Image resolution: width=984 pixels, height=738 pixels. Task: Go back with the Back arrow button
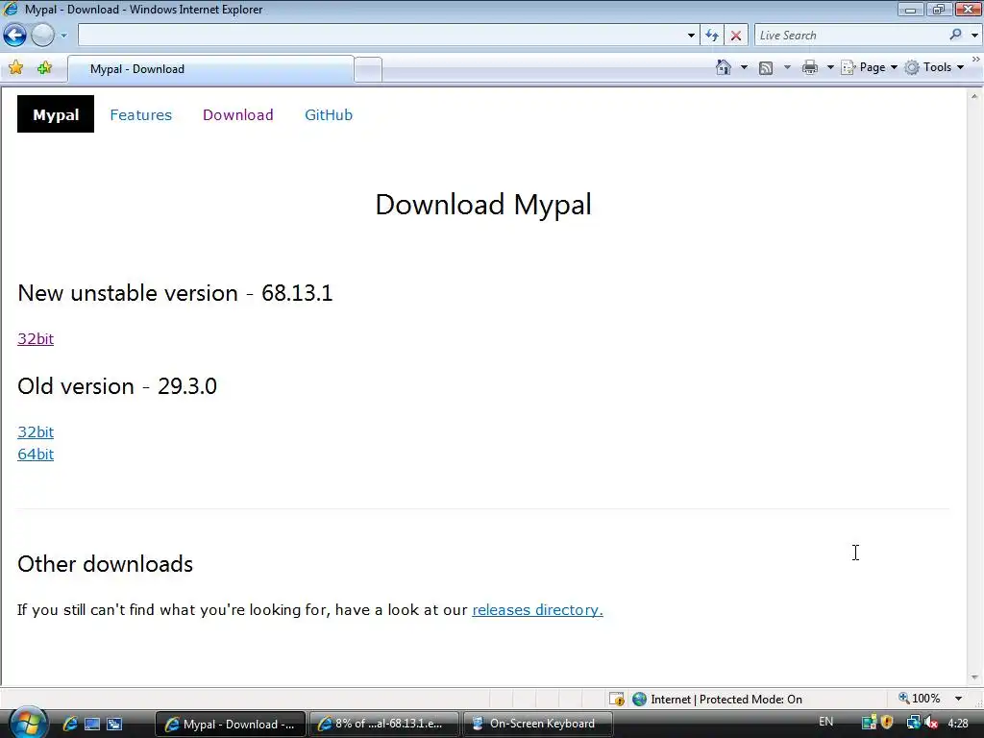[x=15, y=36]
